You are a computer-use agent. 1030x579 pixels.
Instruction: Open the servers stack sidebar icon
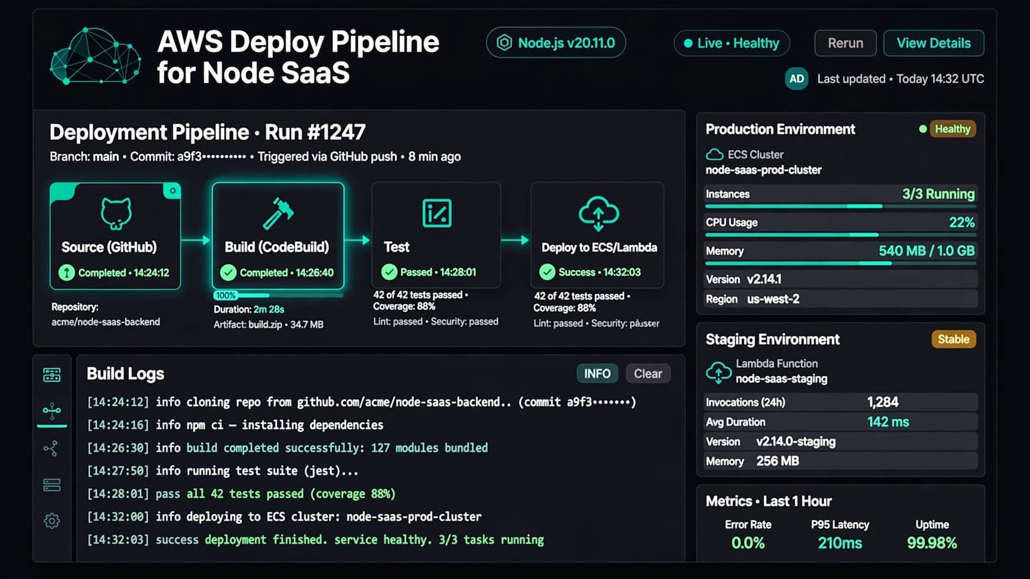[51, 484]
